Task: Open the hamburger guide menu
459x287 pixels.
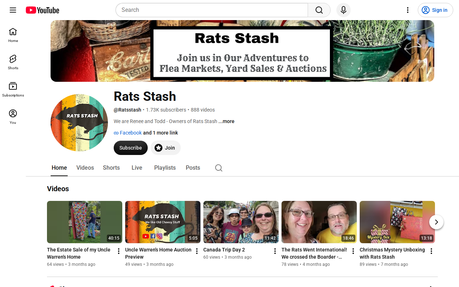Action: click(13, 10)
